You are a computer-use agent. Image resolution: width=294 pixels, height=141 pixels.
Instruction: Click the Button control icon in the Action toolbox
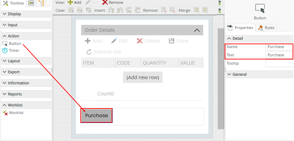pyautogui.click(x=5, y=44)
